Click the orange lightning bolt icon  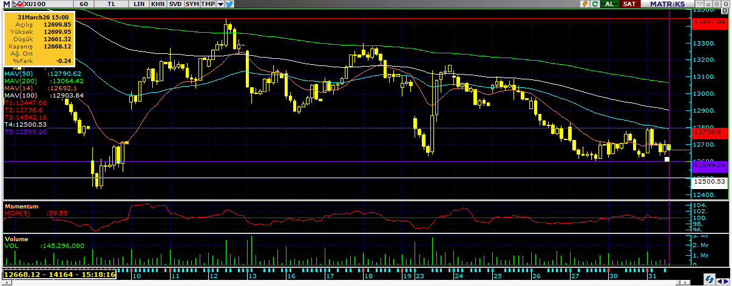[583, 4]
